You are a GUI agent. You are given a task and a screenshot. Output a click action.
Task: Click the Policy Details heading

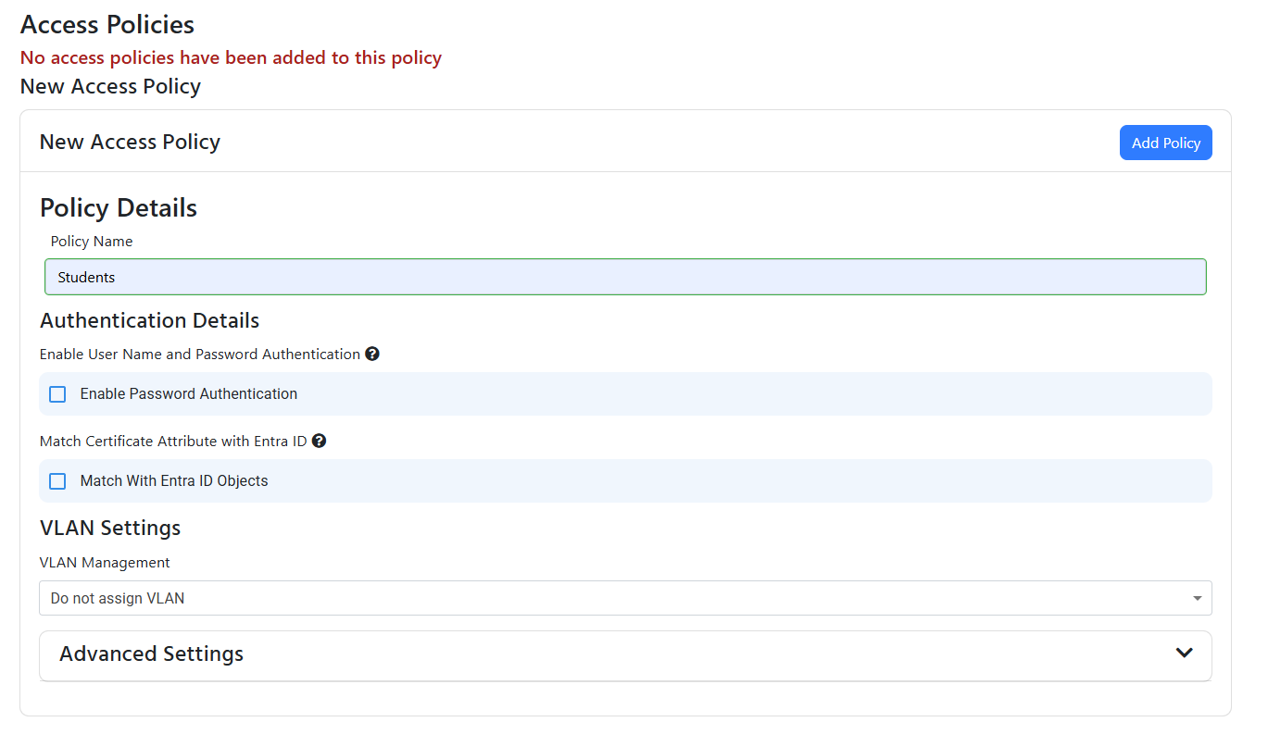point(119,207)
